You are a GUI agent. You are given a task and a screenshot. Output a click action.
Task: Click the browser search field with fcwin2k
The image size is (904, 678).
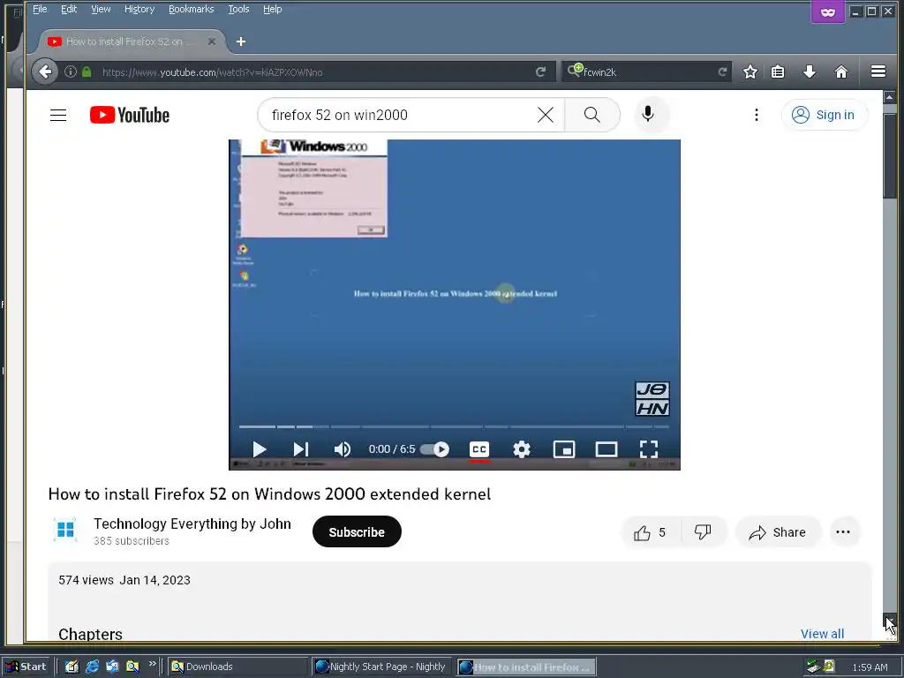645,72
